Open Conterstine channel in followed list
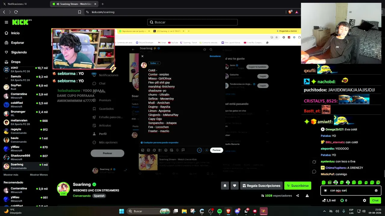Screen dimensions: 385x216 [x=25, y=96]
